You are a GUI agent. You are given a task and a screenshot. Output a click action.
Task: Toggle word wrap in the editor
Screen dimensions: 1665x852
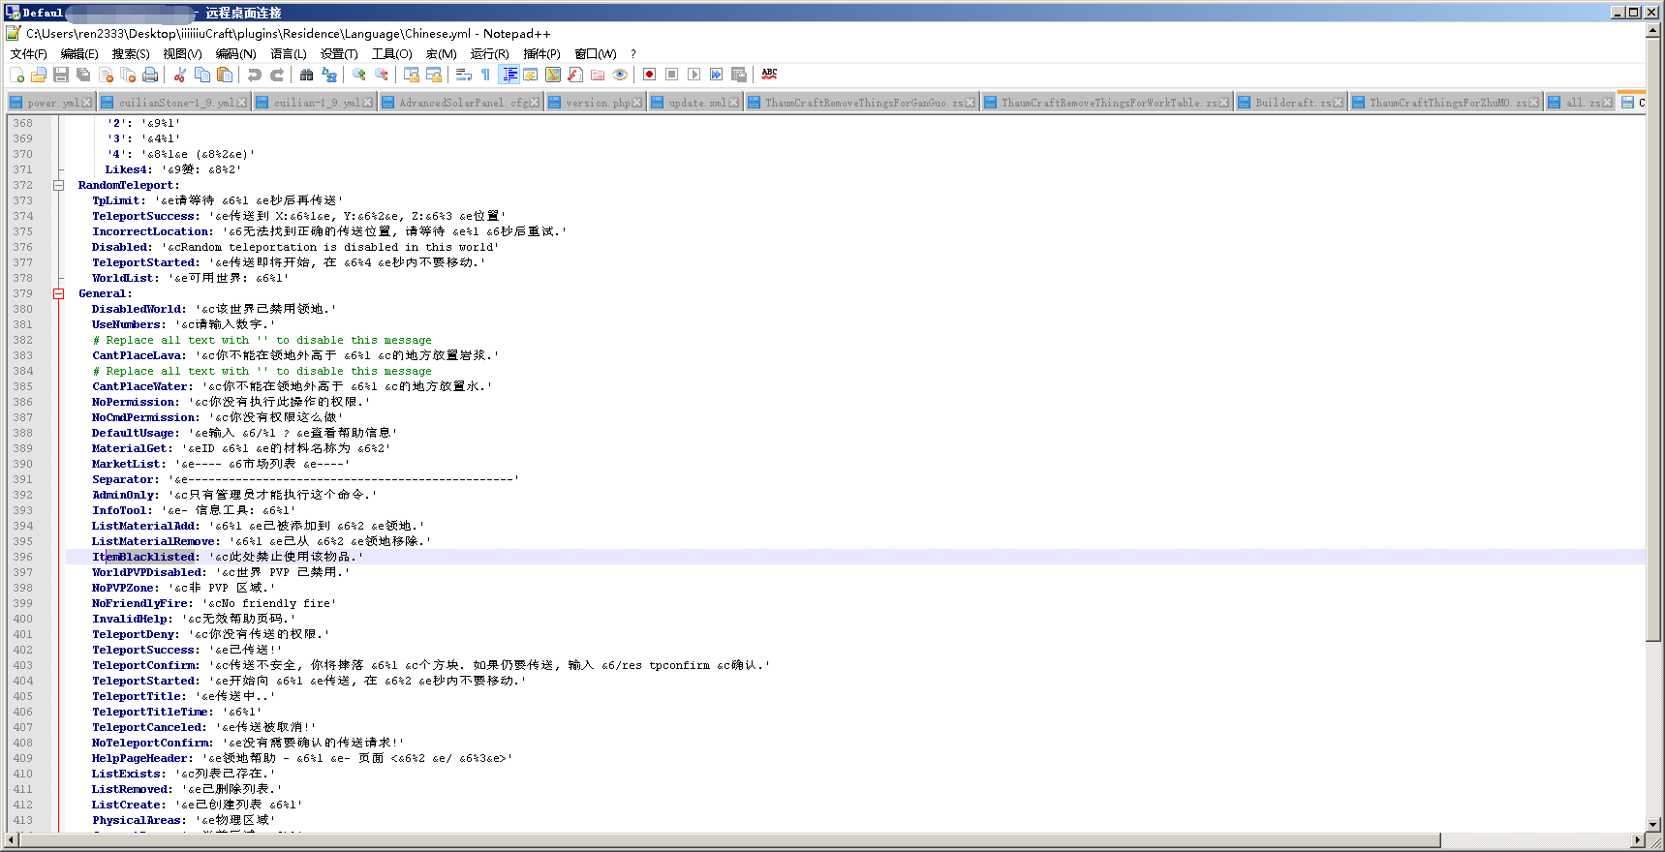(463, 75)
